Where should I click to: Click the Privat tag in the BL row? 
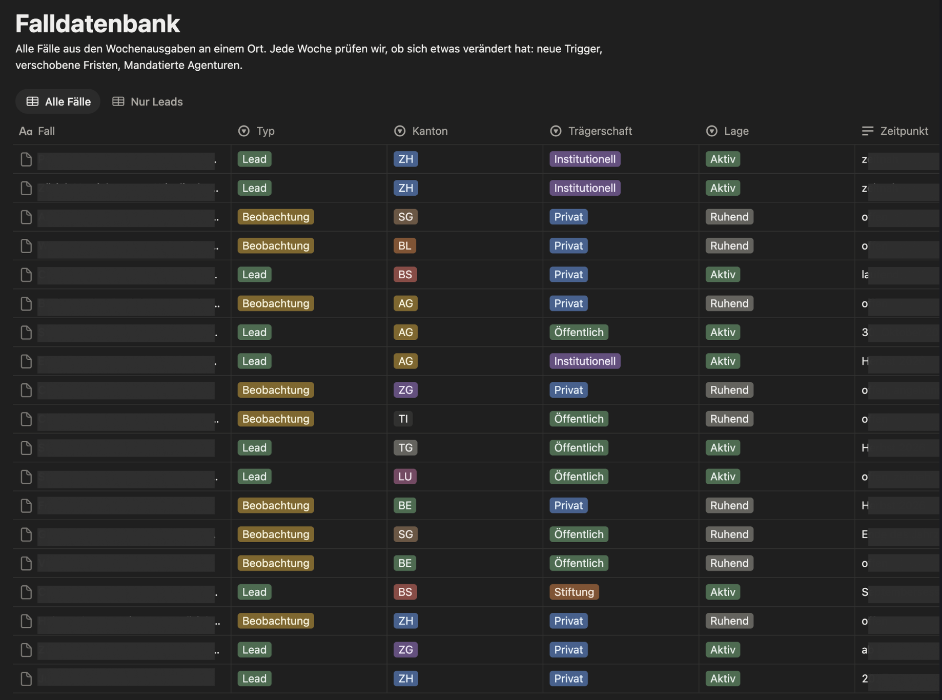pos(568,245)
